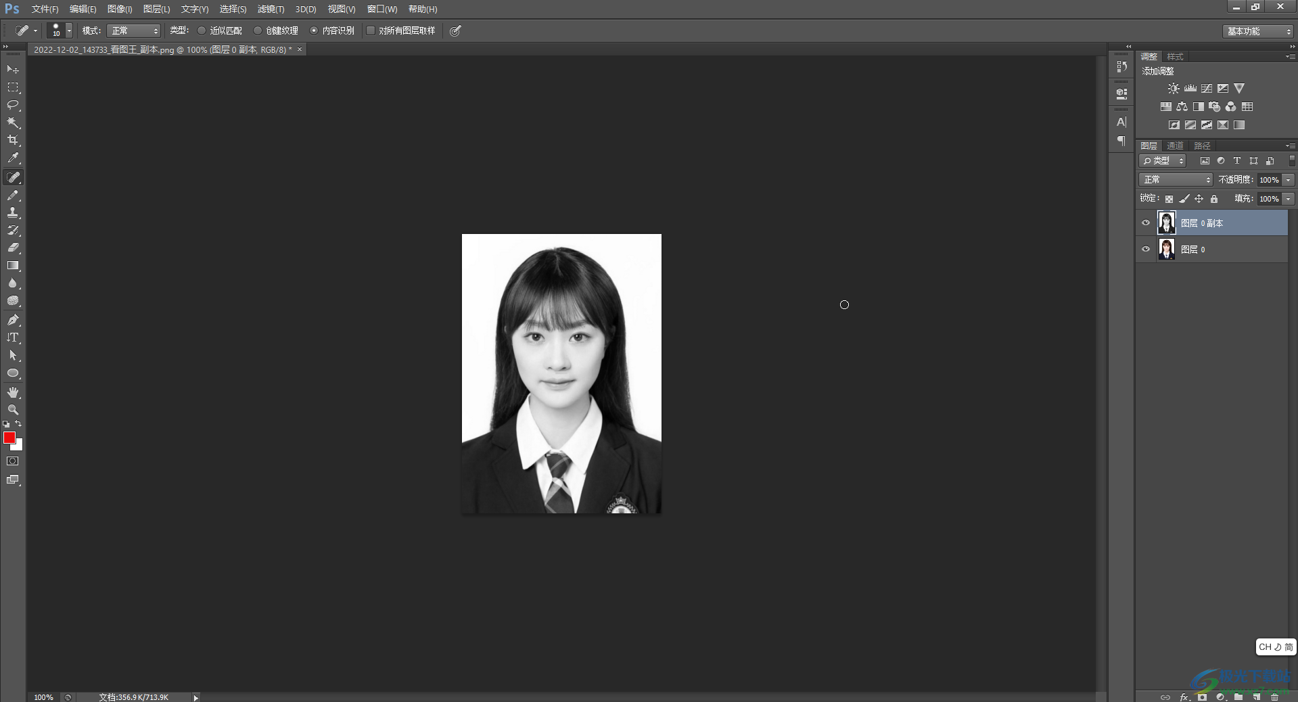The width and height of the screenshot is (1298, 702).
Task: Toggle lock all padlock icon
Action: pos(1214,199)
